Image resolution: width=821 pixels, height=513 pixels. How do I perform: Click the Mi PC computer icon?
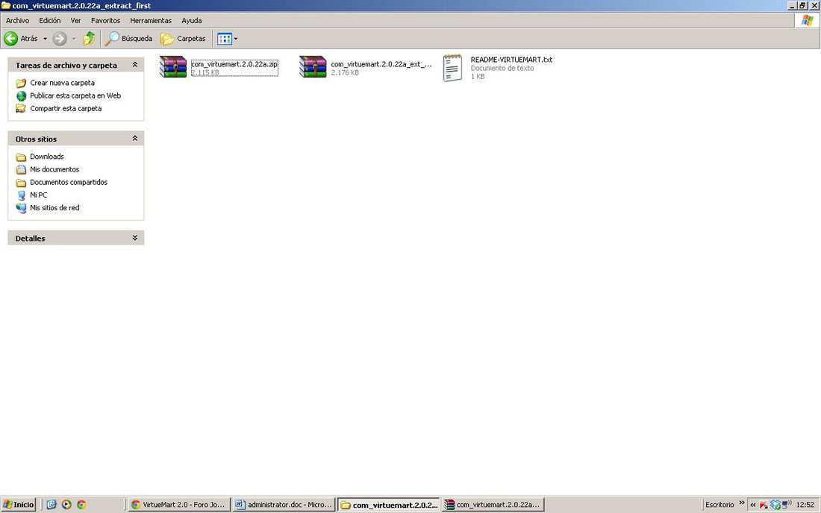21,195
